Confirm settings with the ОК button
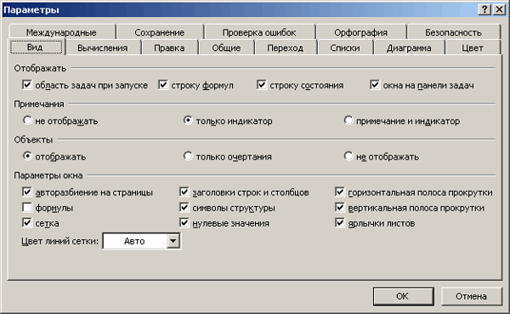The height and width of the screenshot is (314, 510). point(403,296)
